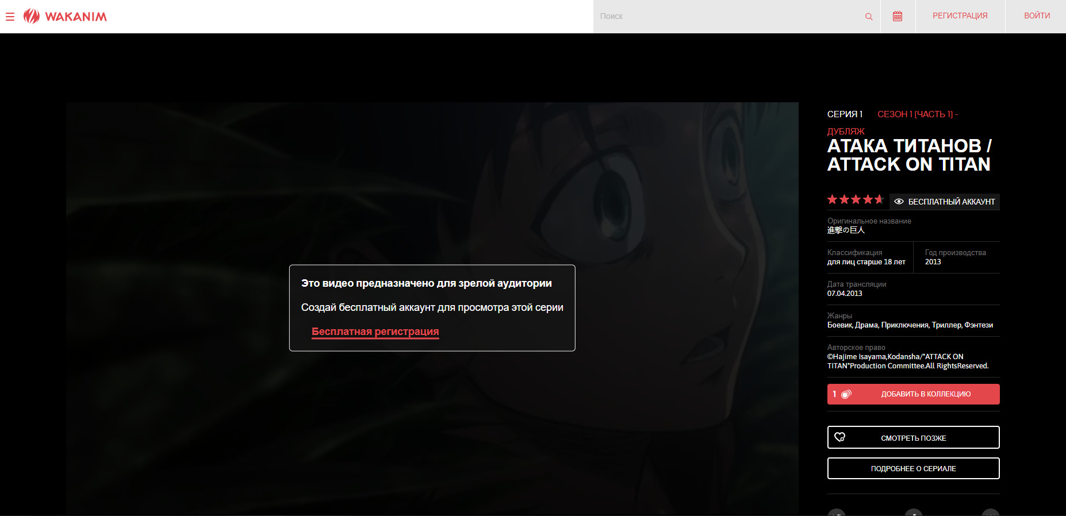Click the third rating star
This screenshot has width=1066, height=516.
pos(856,199)
